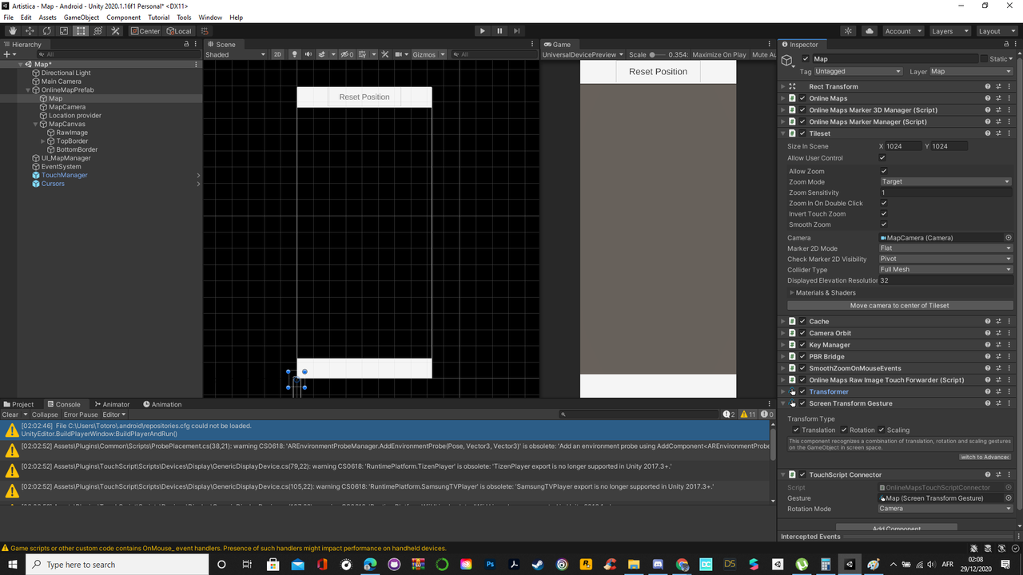Image resolution: width=1023 pixels, height=575 pixels.
Task: Disable the Smooth Zoom checkbox
Action: [884, 224]
